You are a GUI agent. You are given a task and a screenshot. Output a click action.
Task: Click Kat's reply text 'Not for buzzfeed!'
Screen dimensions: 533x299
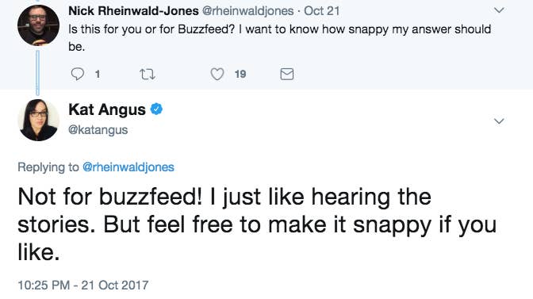point(109,197)
